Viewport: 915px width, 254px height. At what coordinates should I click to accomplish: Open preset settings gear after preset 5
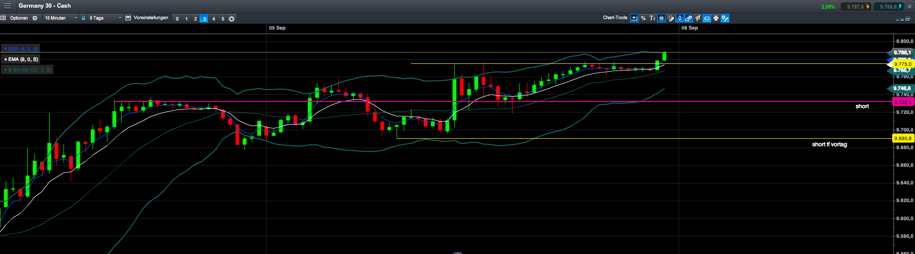click(231, 19)
